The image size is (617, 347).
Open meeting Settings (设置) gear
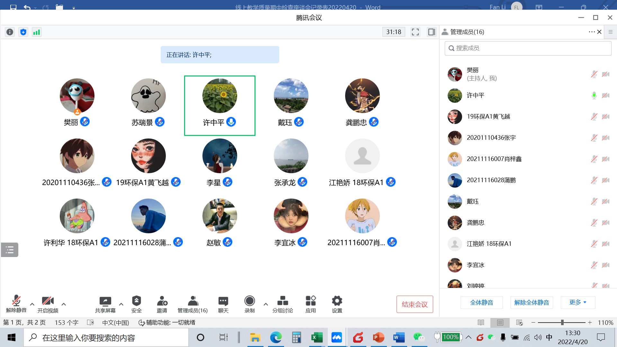pos(337,304)
